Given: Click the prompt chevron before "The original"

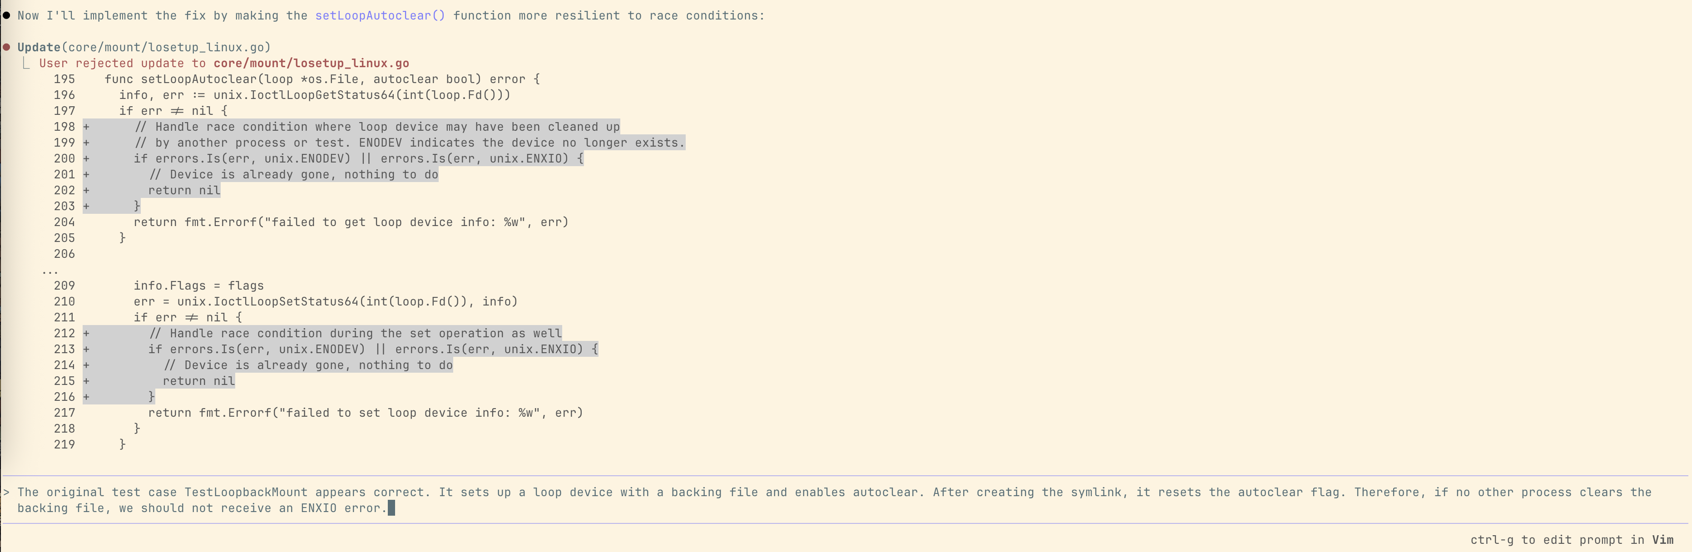Looking at the screenshot, I should pyautogui.click(x=6, y=492).
